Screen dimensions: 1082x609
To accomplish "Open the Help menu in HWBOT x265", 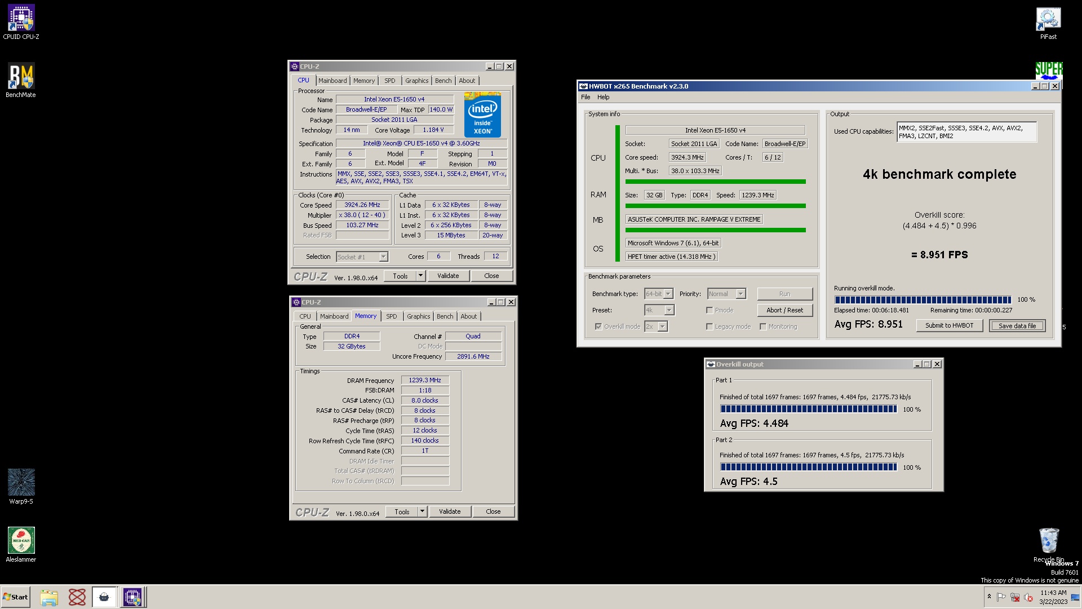I will 603,97.
